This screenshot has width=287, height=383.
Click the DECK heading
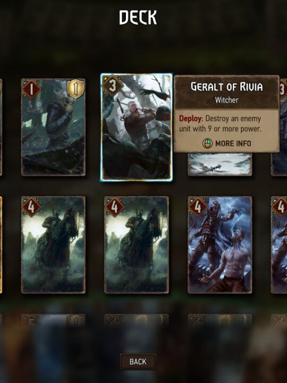pos(138,18)
